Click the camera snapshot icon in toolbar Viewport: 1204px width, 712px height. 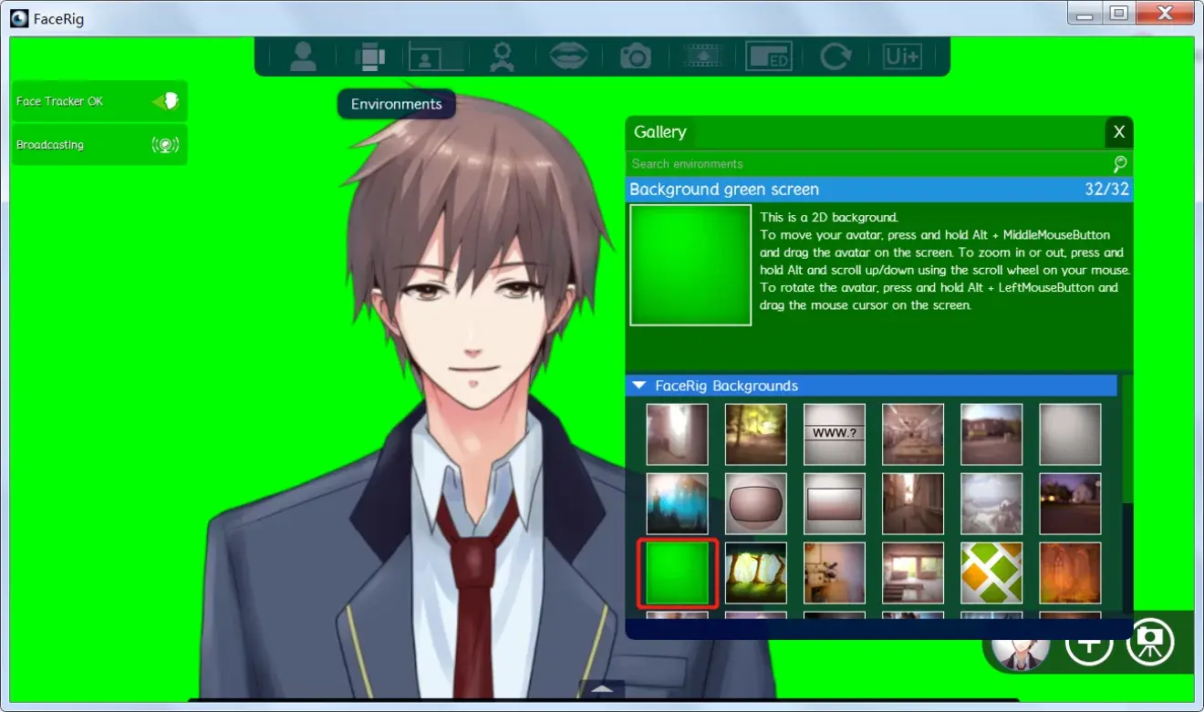coord(635,57)
